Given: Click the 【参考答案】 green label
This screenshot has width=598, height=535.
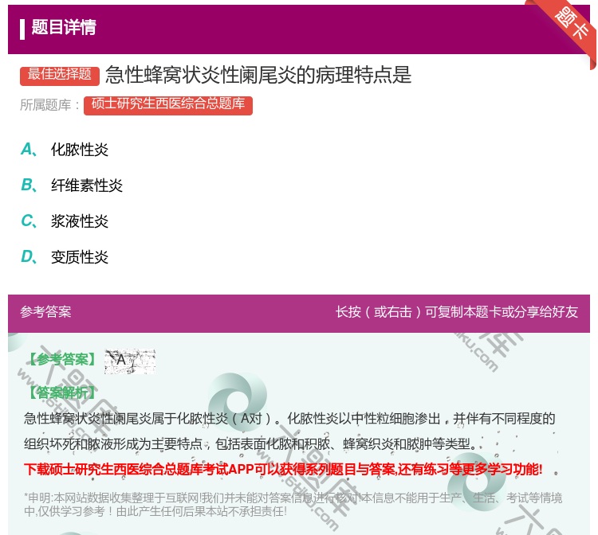Looking at the screenshot, I should [x=62, y=359].
